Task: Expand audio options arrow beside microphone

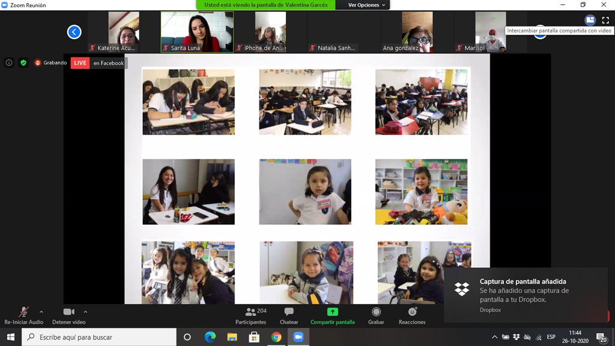Action: (41, 312)
